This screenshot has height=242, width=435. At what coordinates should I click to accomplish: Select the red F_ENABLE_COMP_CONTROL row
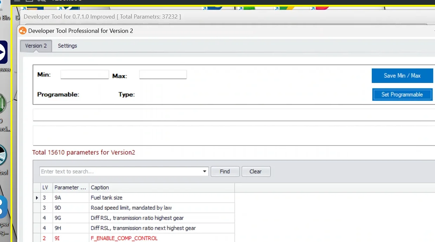(x=134, y=238)
